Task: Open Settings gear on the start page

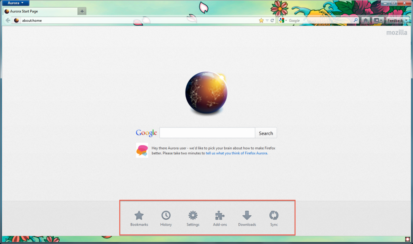Action: (193, 219)
